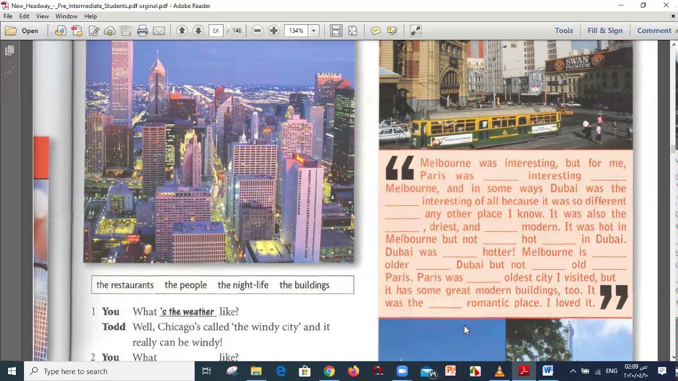Open VLC media player from taskbar
Screen dimensions: 678x381
[499, 371]
